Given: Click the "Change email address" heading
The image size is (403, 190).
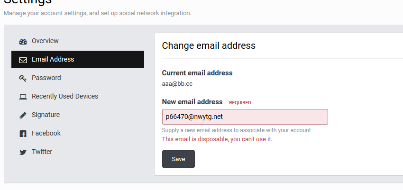Looking at the screenshot, I should [x=209, y=45].
